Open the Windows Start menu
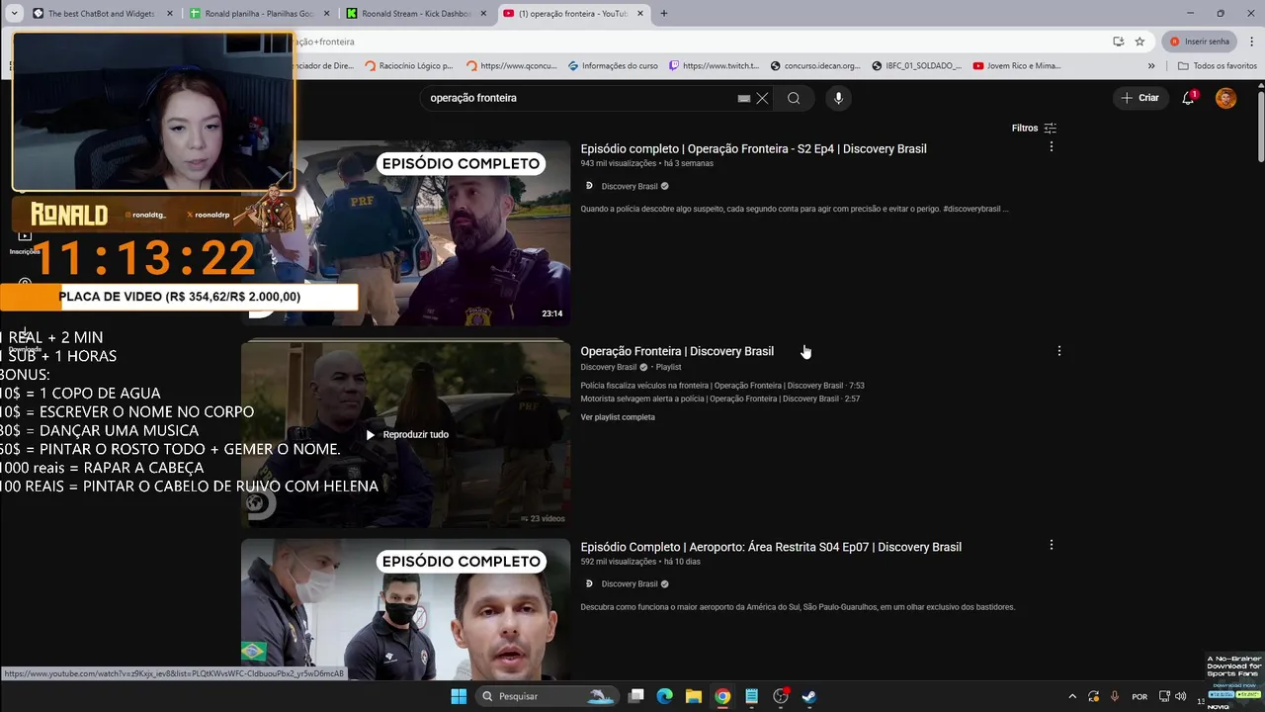This screenshot has height=712, width=1265. [459, 696]
